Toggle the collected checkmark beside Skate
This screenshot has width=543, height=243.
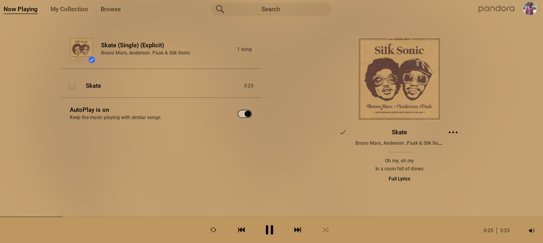tap(343, 132)
